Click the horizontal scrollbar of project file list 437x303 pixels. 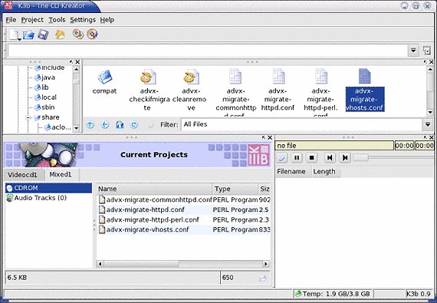click(182, 264)
